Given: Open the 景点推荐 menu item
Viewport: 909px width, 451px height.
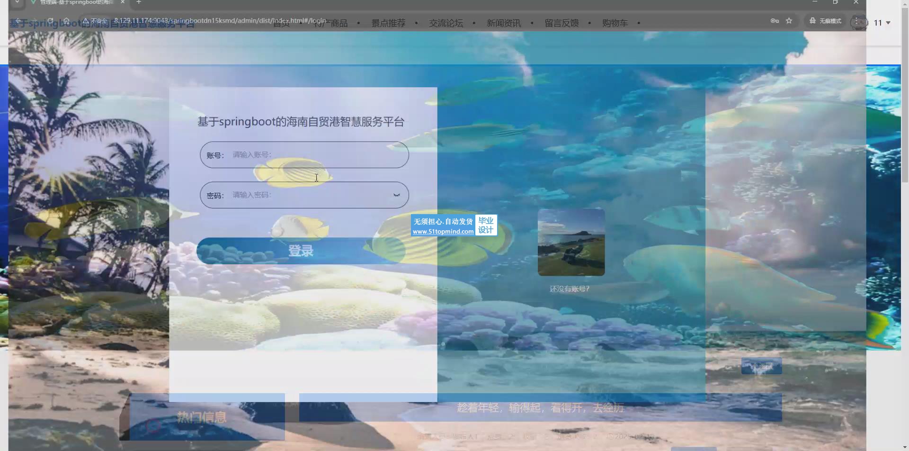Looking at the screenshot, I should [388, 23].
